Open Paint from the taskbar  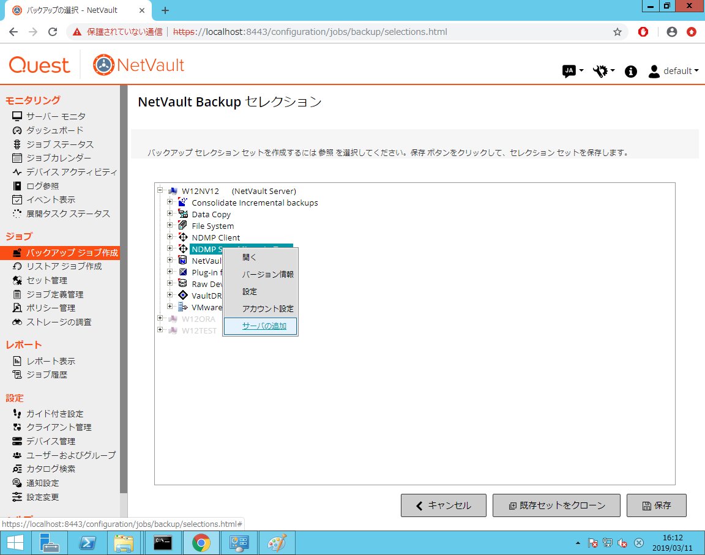[277, 543]
